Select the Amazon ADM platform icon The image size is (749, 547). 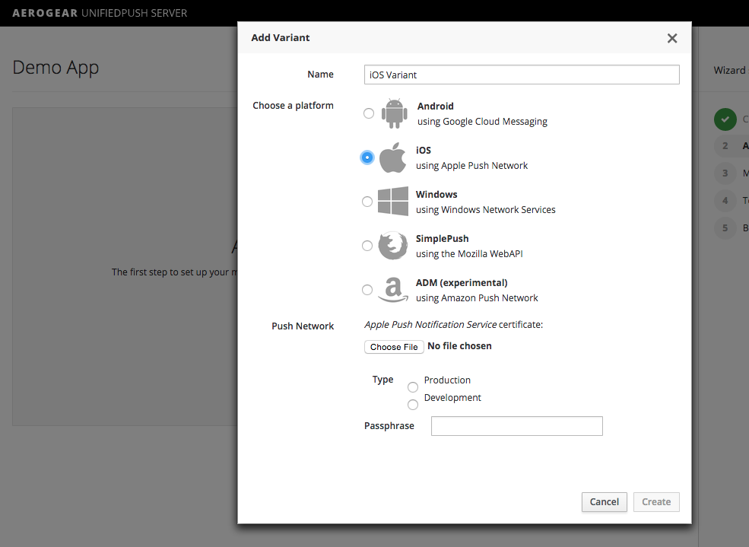[x=392, y=289]
